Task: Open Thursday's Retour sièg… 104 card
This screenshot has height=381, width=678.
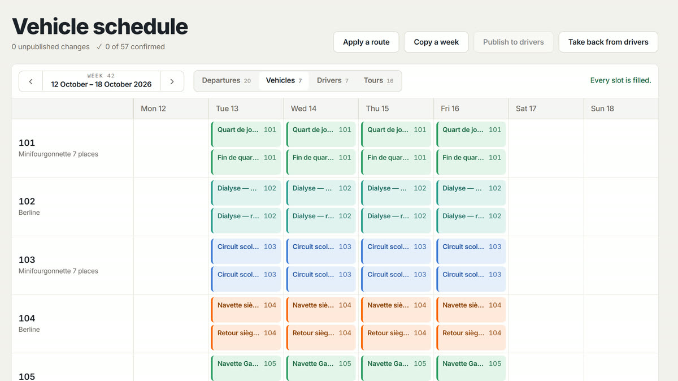Action: 395,337
